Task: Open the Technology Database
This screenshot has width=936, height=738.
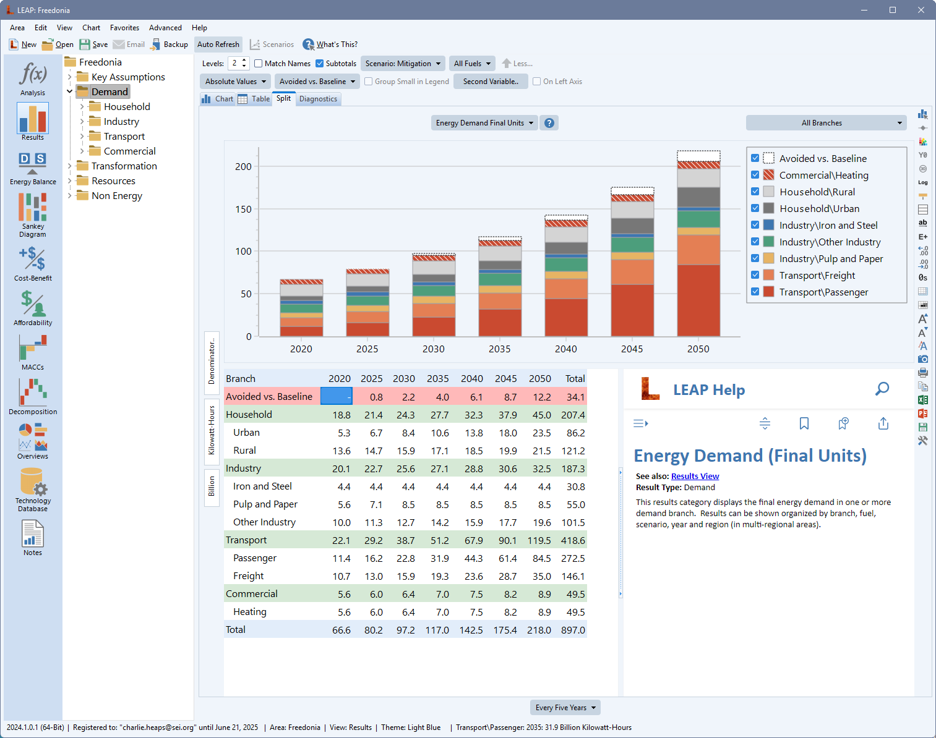Action: coord(33,490)
